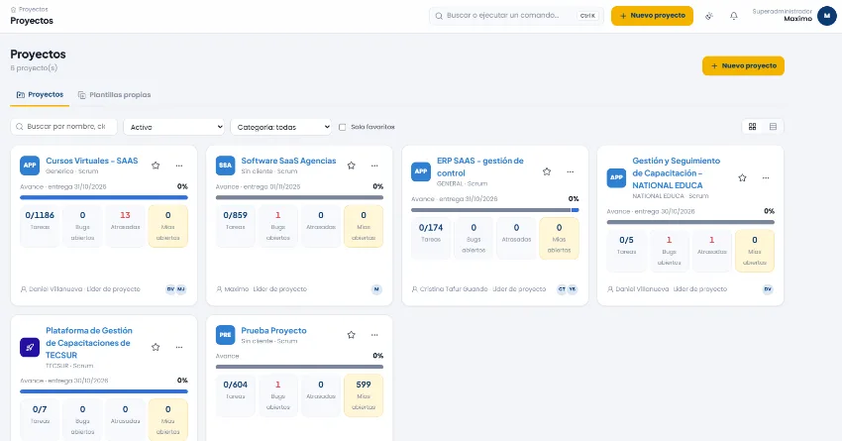This screenshot has width=842, height=441.
Task: Select the Plantillas propias tab
Action: tap(114, 94)
